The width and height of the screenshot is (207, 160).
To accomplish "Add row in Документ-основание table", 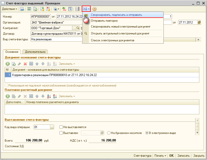I will click(8, 64).
